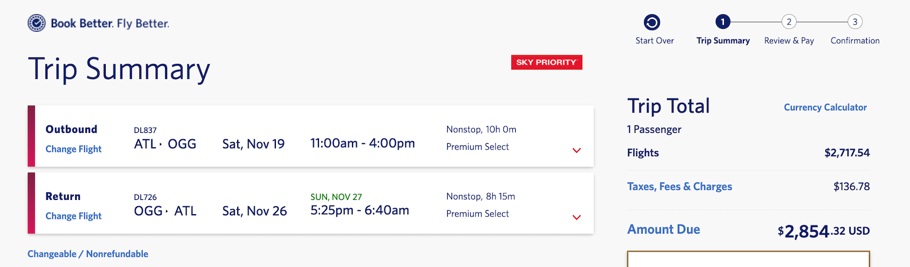Click the Start Over circular arrow icon
The width and height of the screenshot is (910, 267).
click(x=652, y=22)
